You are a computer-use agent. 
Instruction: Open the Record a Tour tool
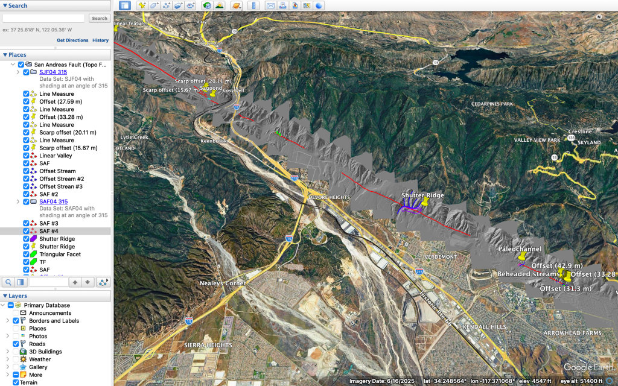[x=191, y=5]
